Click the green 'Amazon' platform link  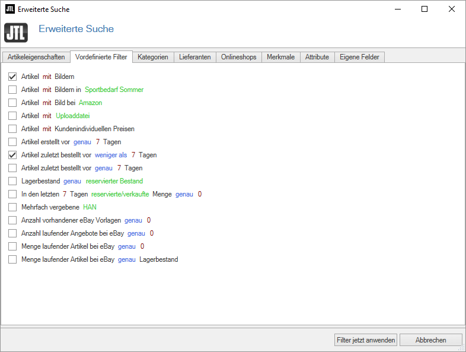(90, 103)
